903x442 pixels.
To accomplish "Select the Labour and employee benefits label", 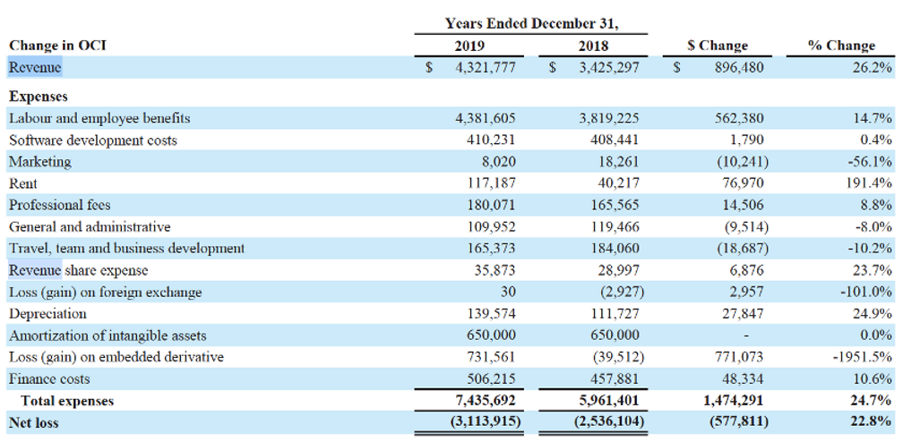I will coord(99,119).
